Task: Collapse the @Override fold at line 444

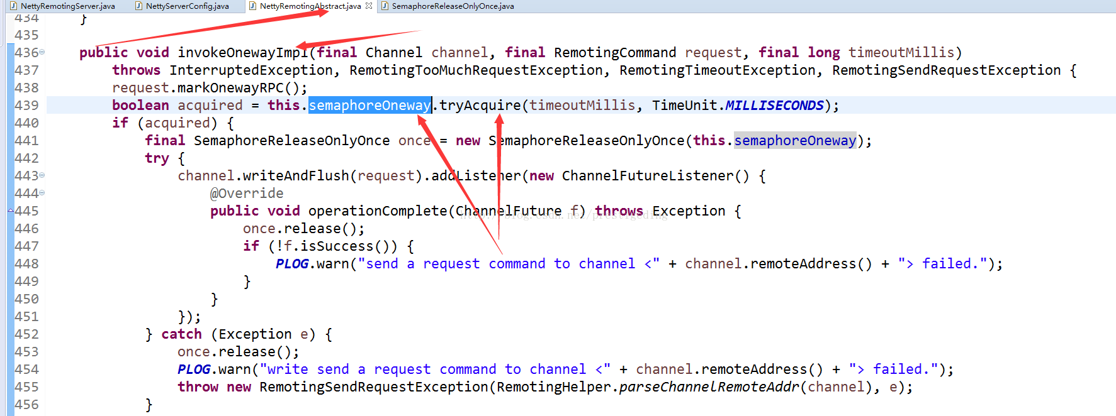Action: click(42, 193)
